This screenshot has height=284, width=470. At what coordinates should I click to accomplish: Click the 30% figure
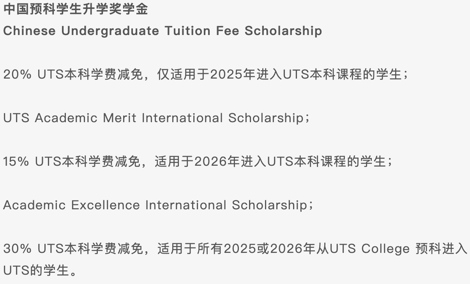pos(17,249)
